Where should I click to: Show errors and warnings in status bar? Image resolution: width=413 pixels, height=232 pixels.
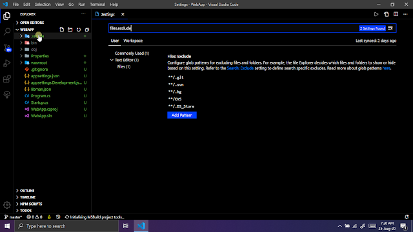34,217
